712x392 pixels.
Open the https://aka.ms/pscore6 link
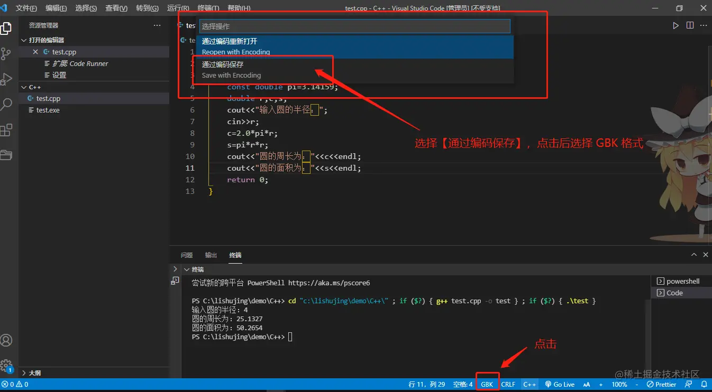(329, 283)
